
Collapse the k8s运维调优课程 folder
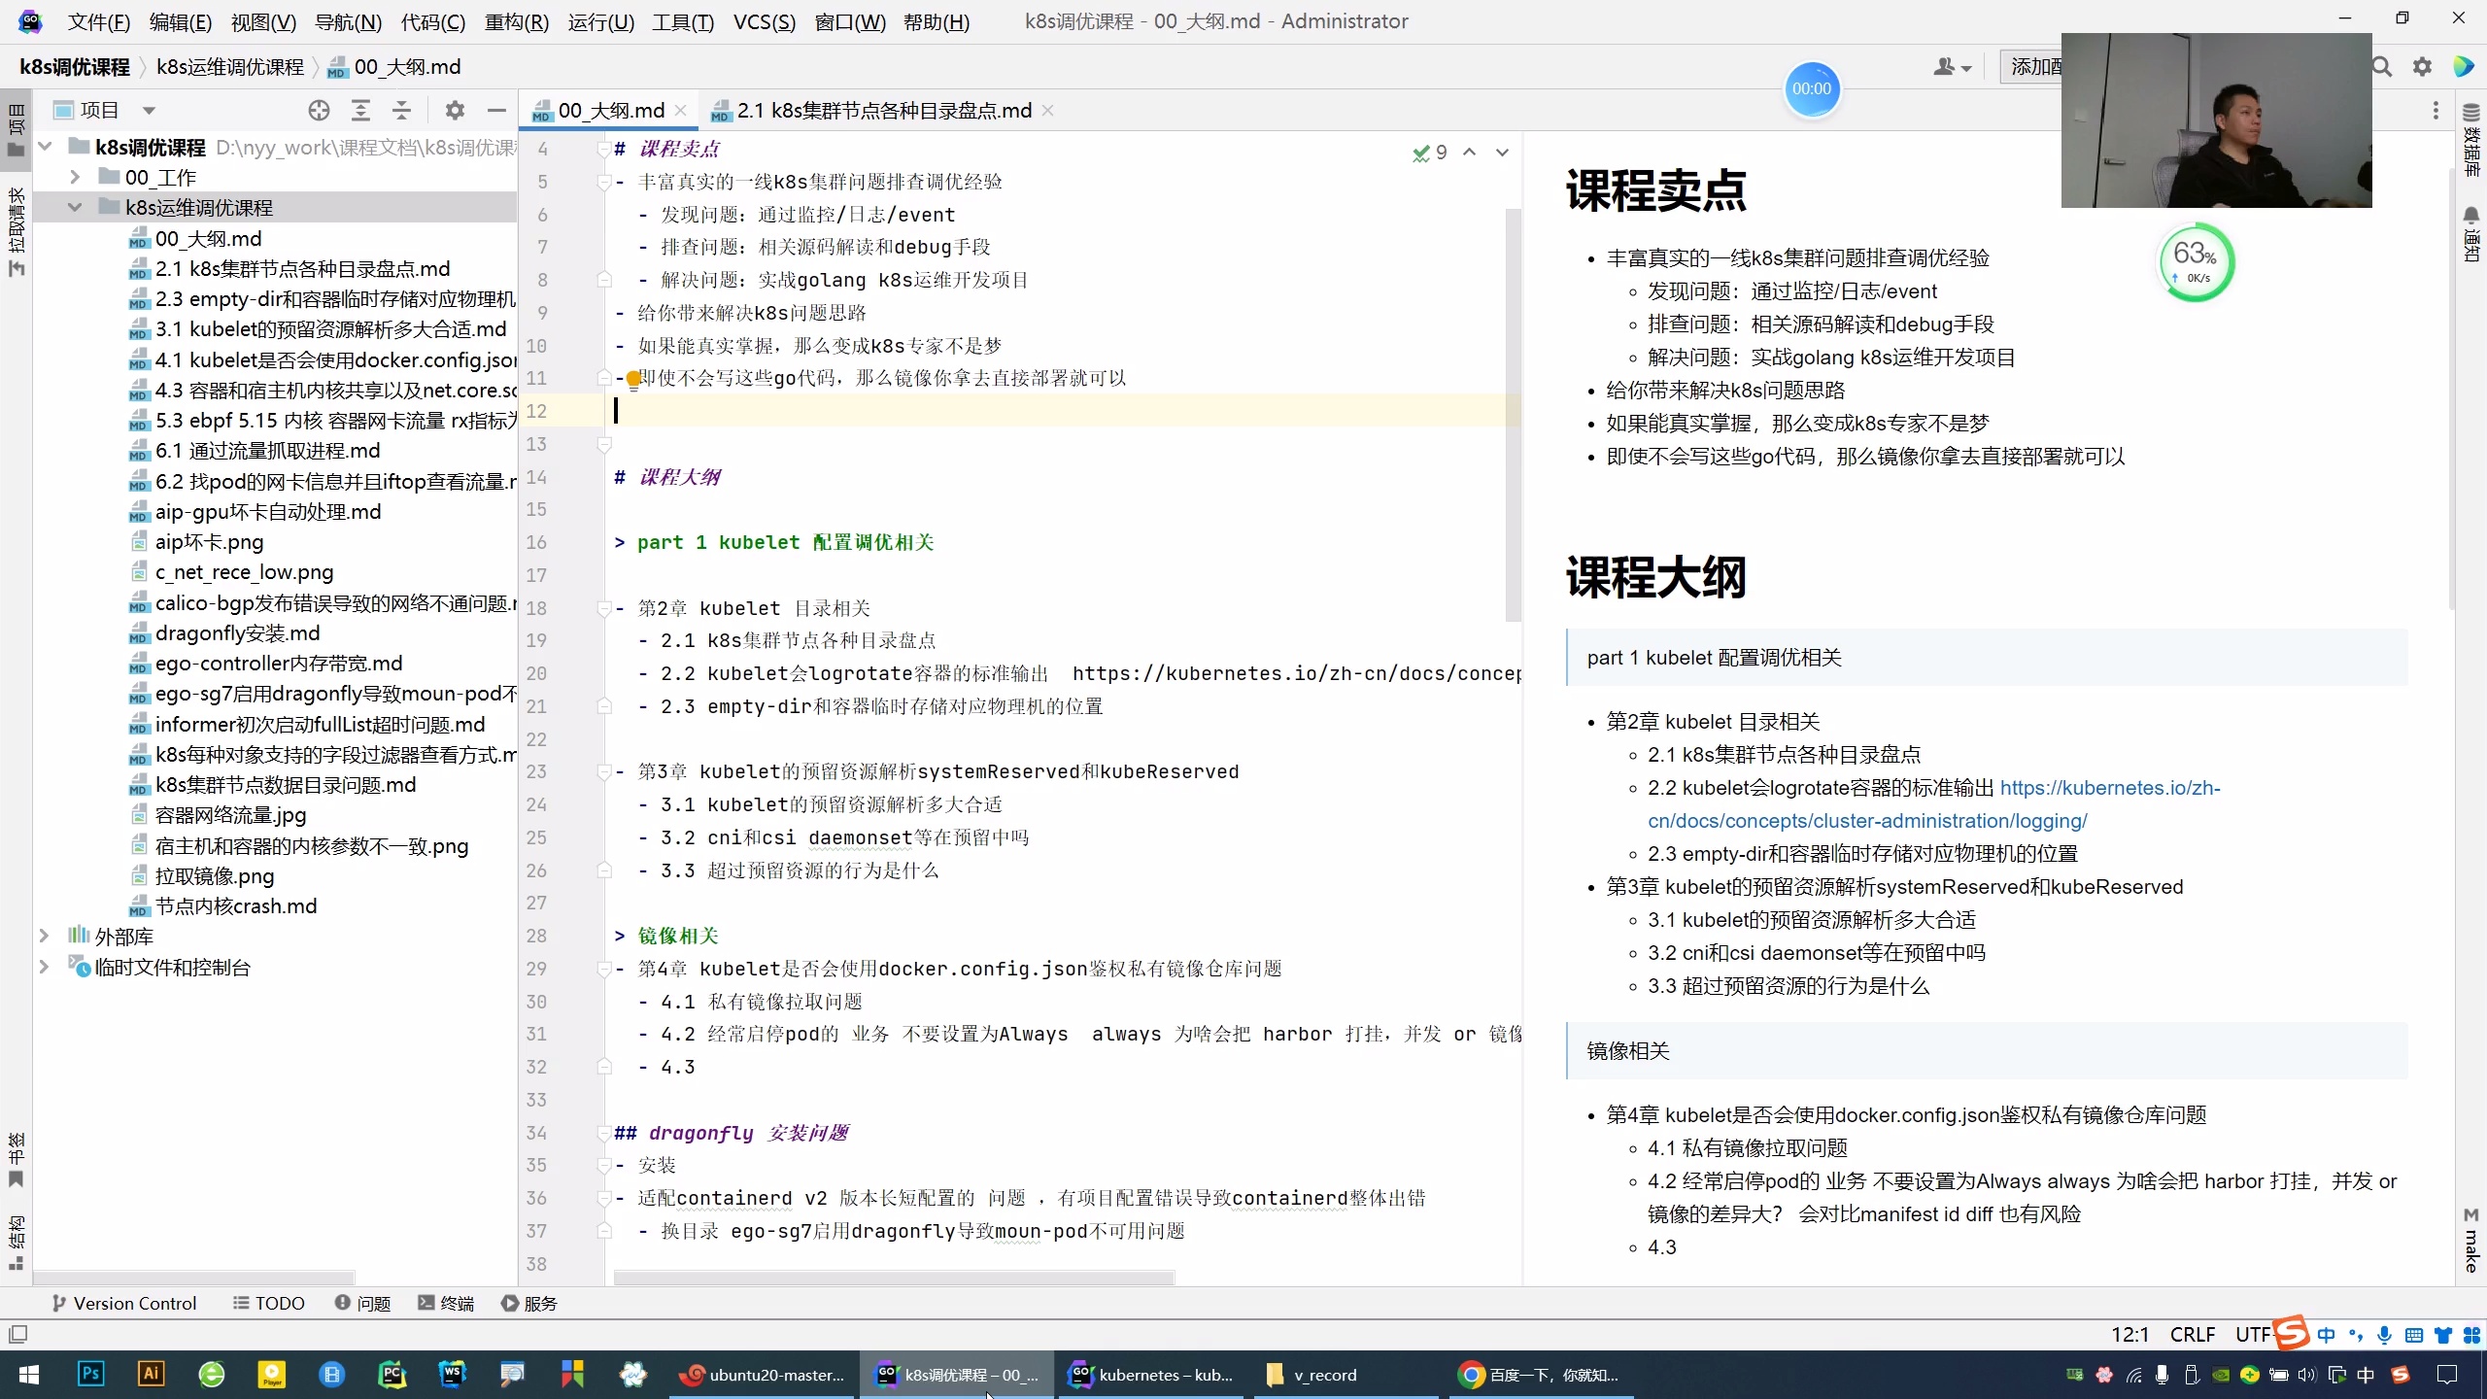tap(75, 206)
